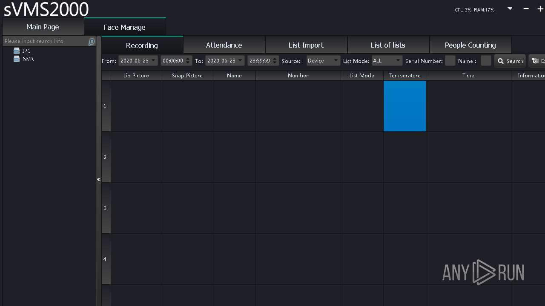The image size is (545, 306).
Task: Maximize window with the plus icon
Action: [540, 8]
